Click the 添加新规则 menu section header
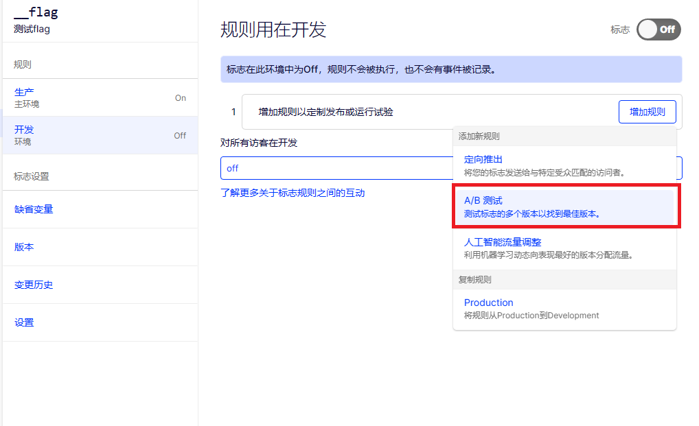 coord(479,137)
